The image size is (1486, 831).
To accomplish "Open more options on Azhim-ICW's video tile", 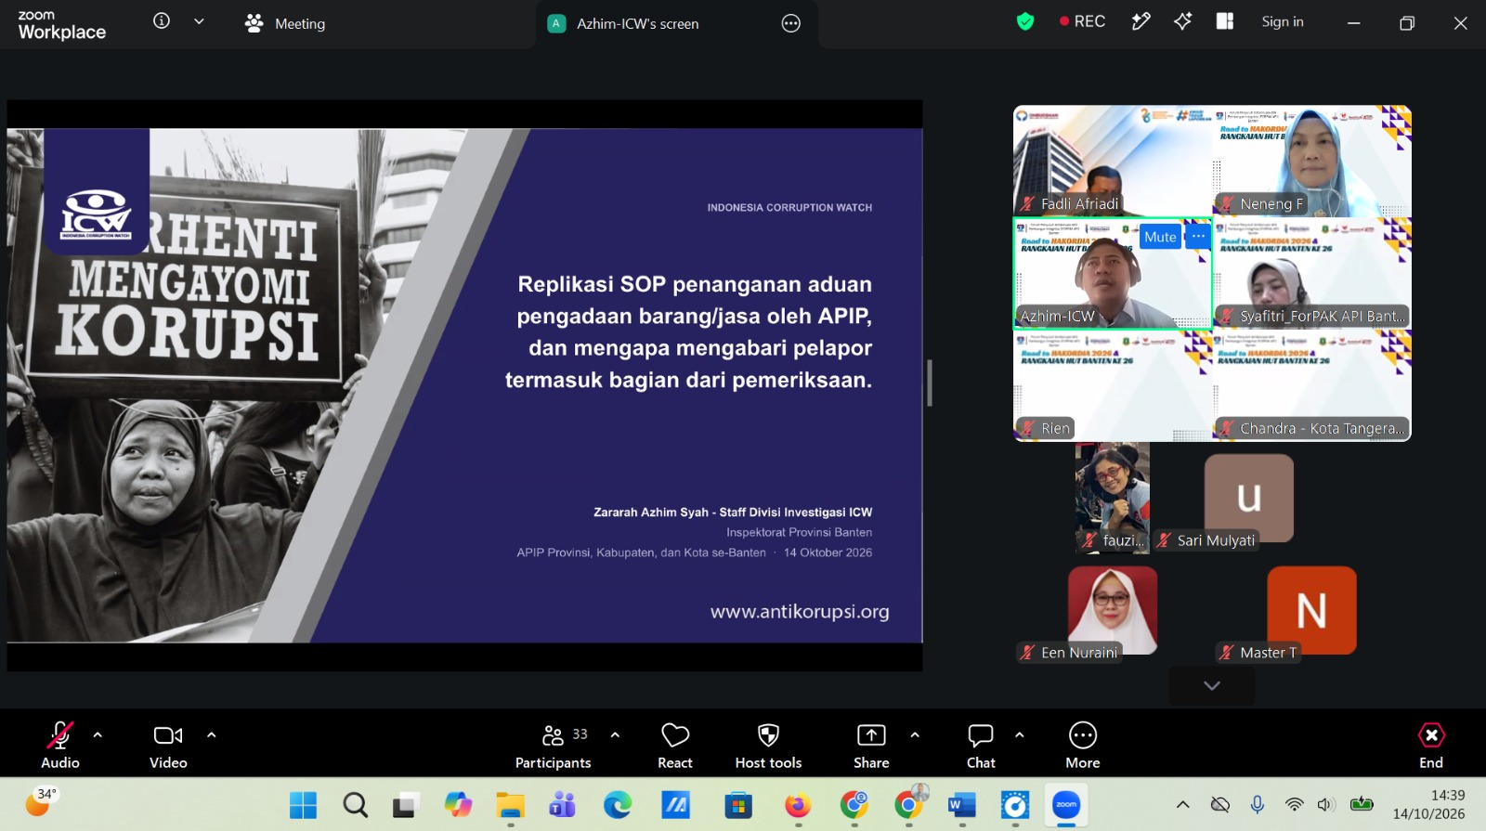I will pos(1198,236).
